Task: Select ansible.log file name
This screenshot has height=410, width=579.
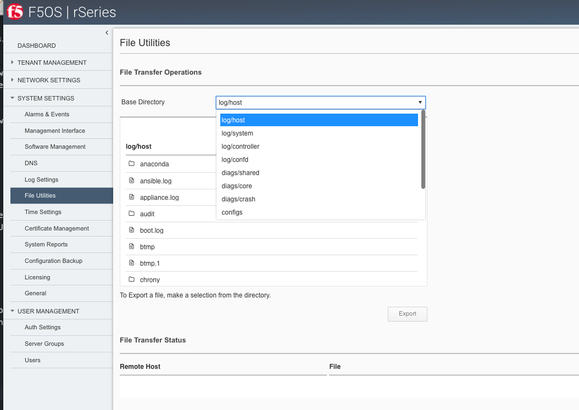Action: [x=155, y=181]
